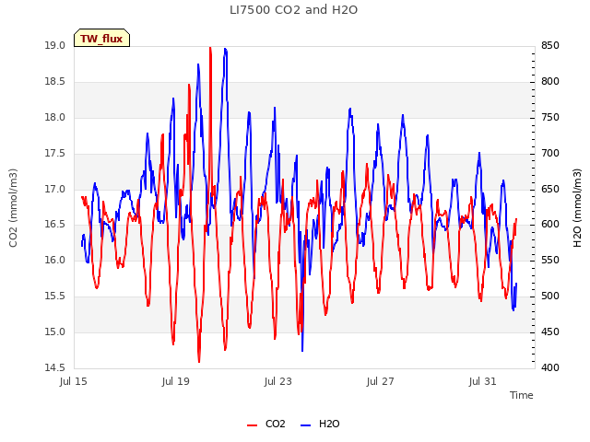Image resolution: width=590 pixels, height=442 pixels.
Task: Click the left axis title CO2 (mmol/m3)
Action: coord(13,208)
